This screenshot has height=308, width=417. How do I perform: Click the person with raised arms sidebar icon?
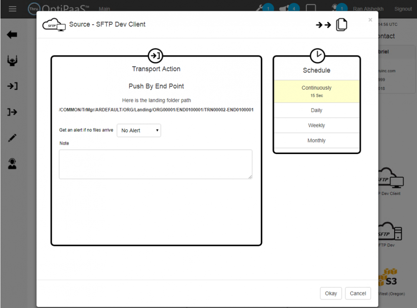[x=13, y=61]
